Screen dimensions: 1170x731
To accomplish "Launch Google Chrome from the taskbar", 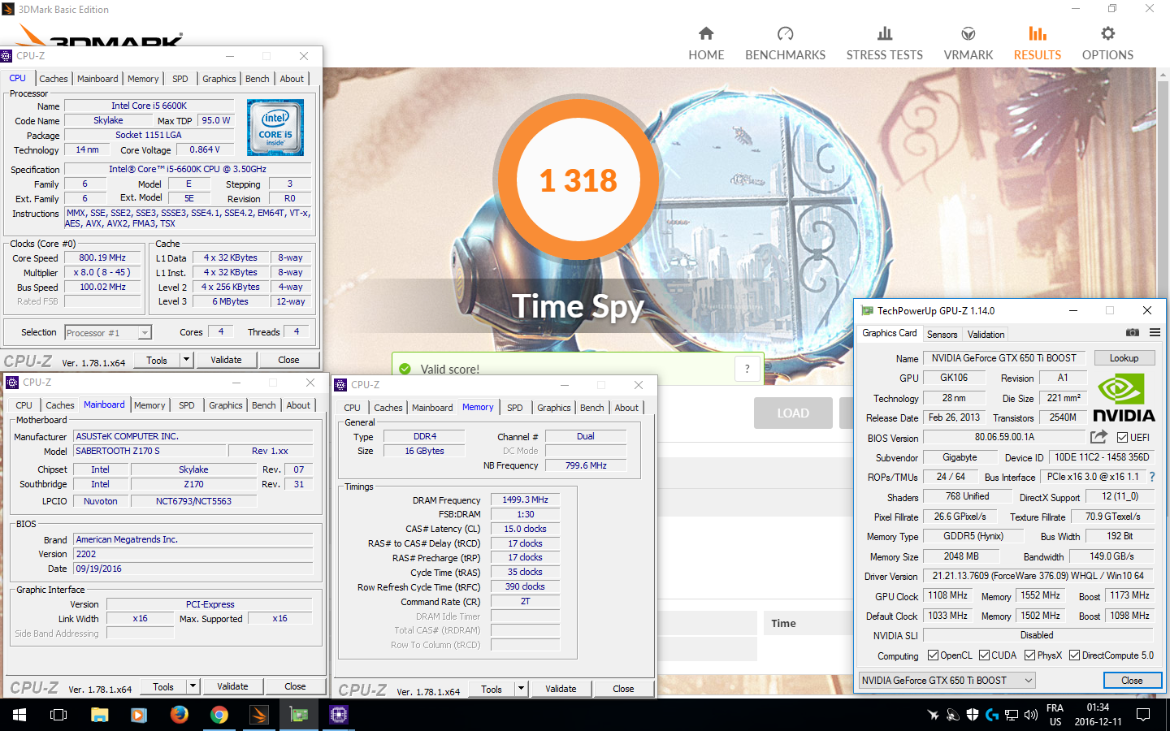I will click(219, 715).
